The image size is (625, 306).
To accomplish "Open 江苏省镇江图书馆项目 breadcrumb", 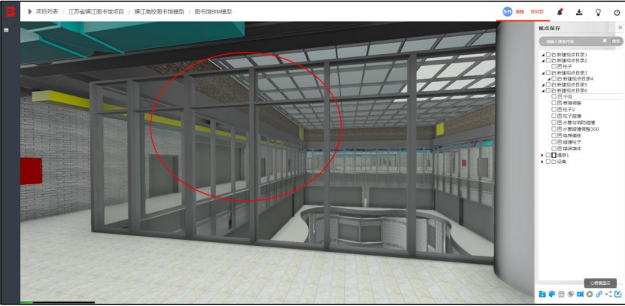I will (96, 12).
